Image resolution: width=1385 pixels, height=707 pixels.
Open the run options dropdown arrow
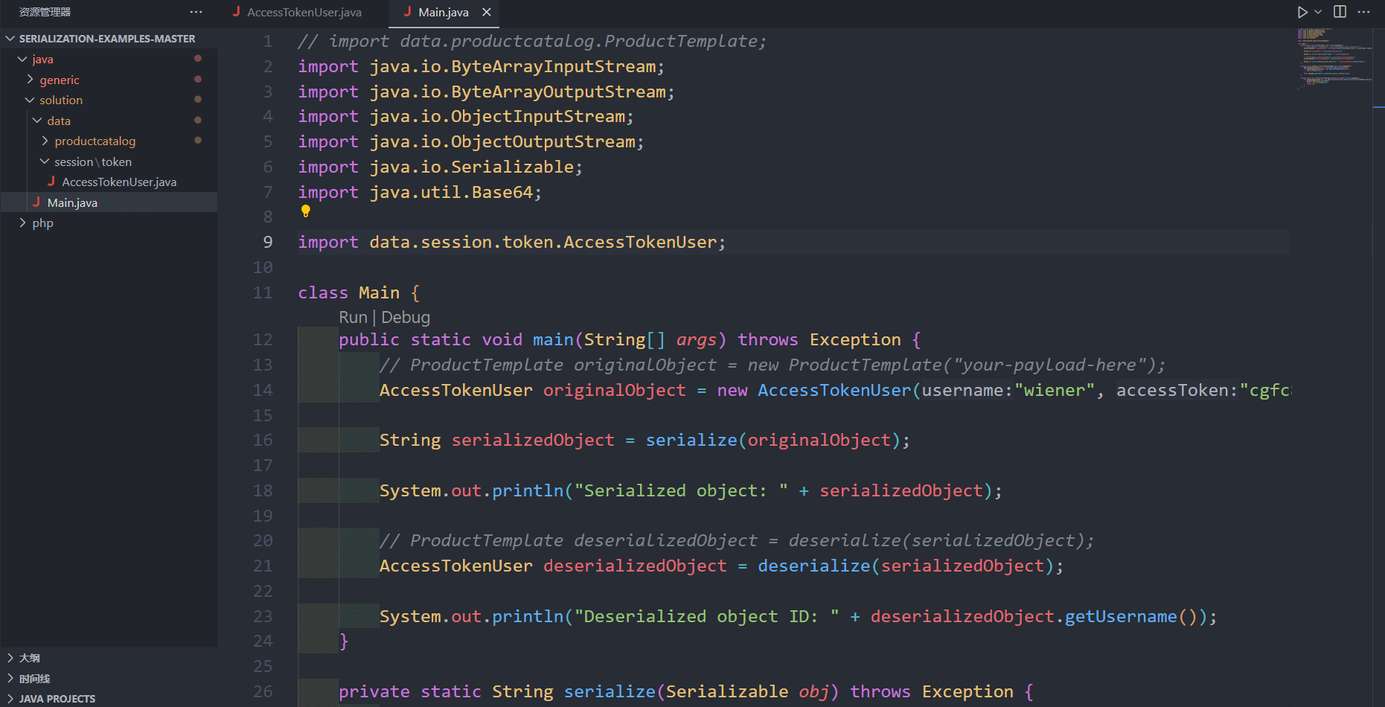click(1318, 12)
